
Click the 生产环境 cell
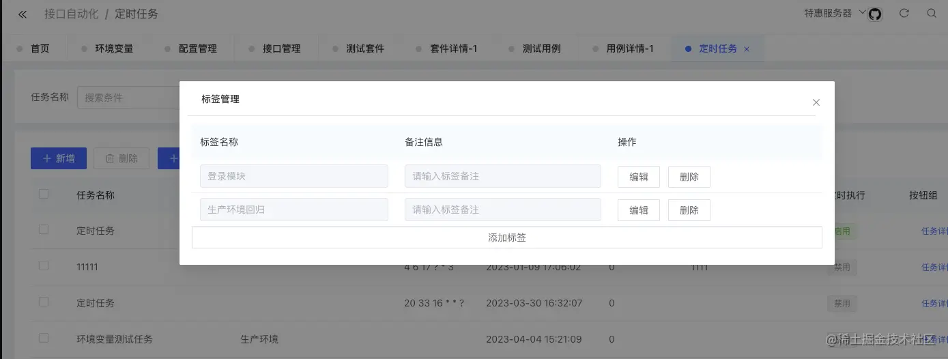(x=259, y=339)
